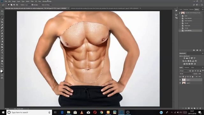The image size is (204, 115).
Task: Select the Quick Selection tool
Action: 2,19
